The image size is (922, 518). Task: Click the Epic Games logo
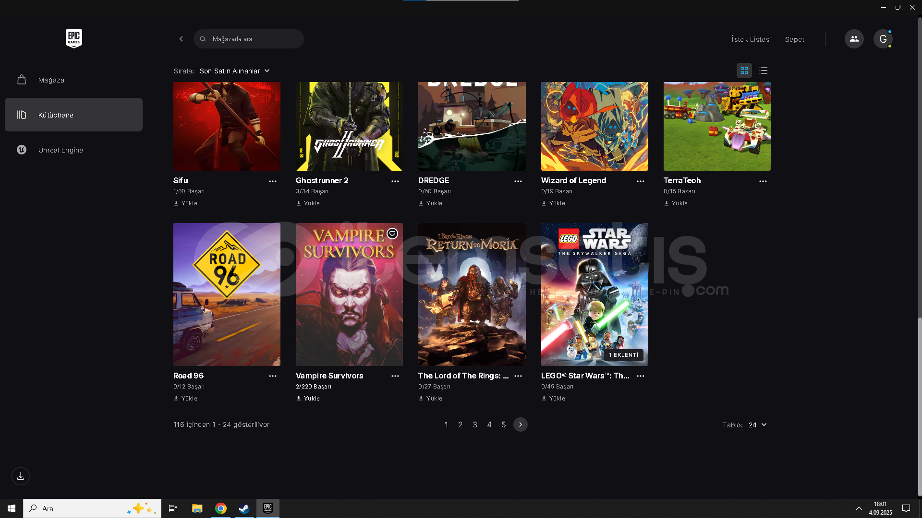(74, 39)
